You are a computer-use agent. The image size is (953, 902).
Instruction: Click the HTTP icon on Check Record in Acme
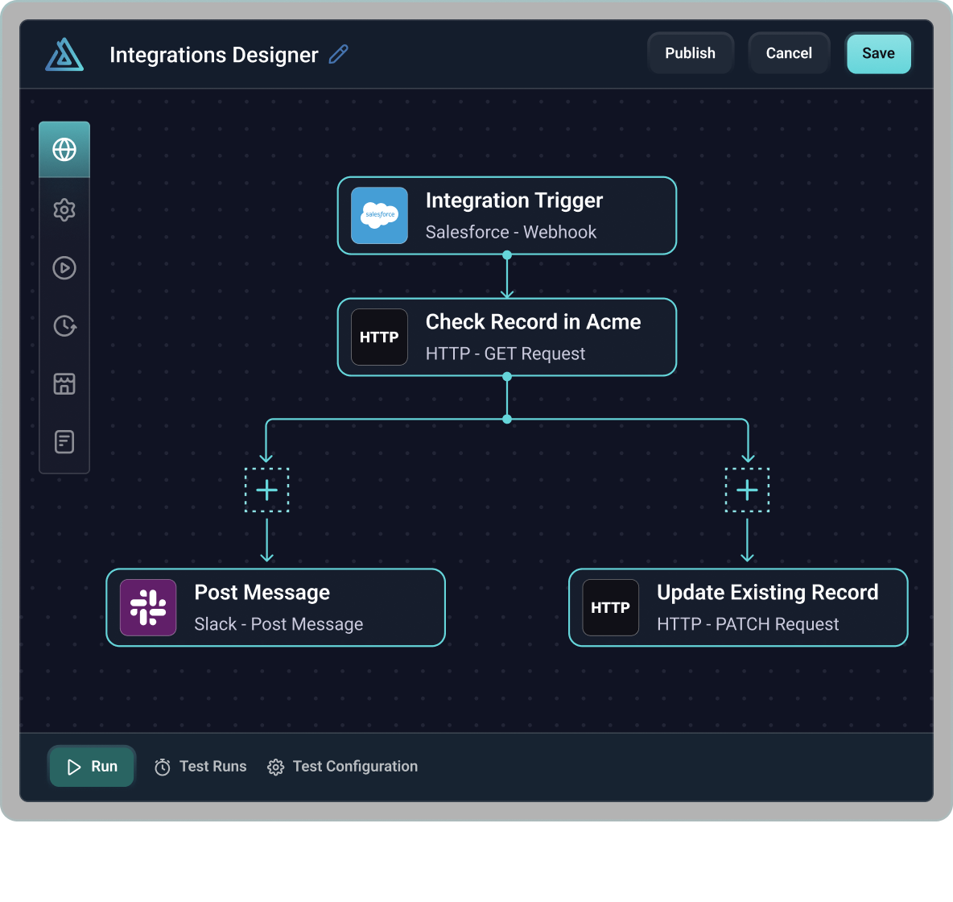pos(378,337)
